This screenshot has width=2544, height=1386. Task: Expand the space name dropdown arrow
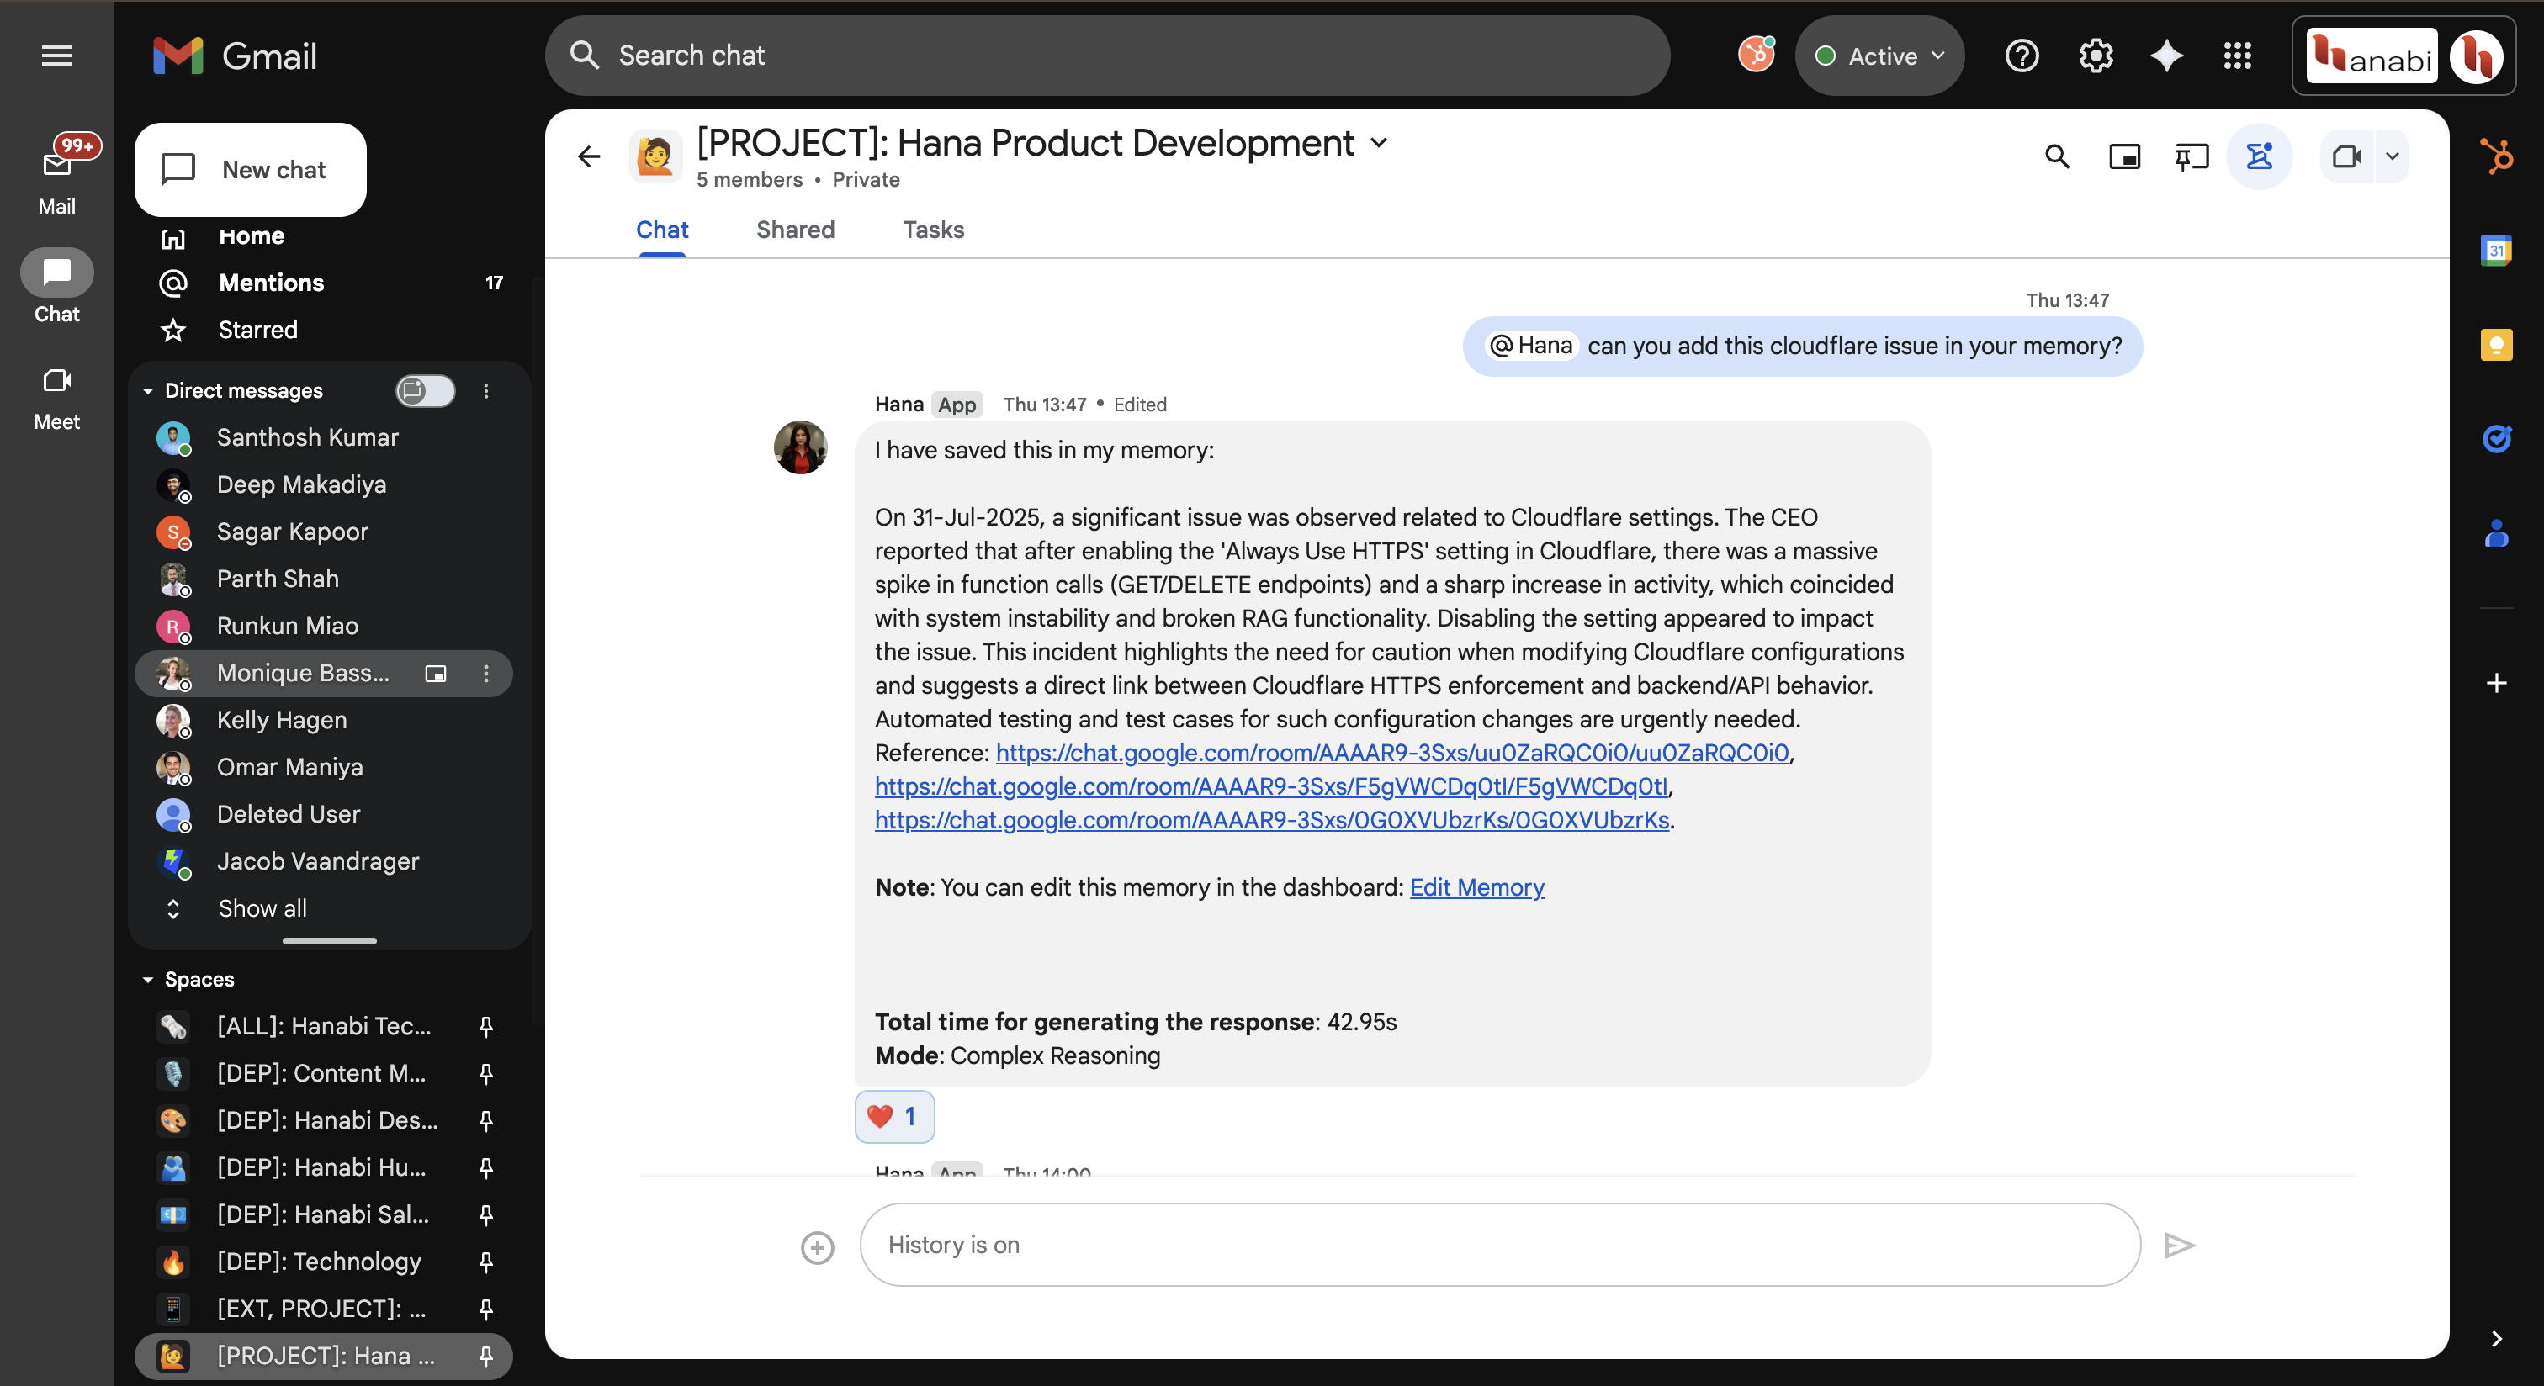pyautogui.click(x=1380, y=143)
